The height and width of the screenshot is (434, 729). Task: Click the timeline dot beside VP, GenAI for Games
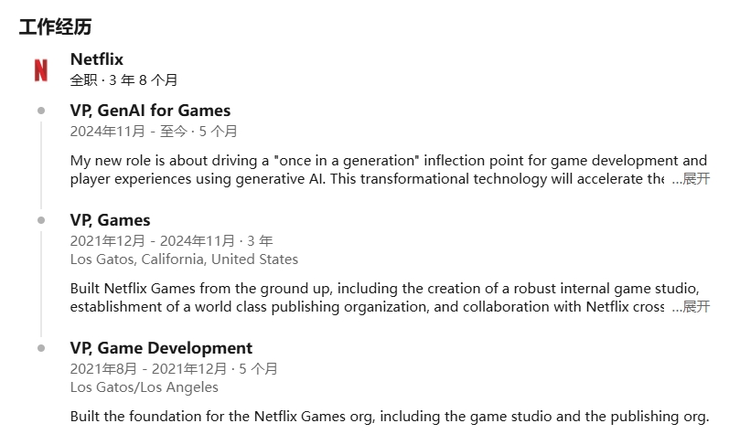(x=41, y=111)
